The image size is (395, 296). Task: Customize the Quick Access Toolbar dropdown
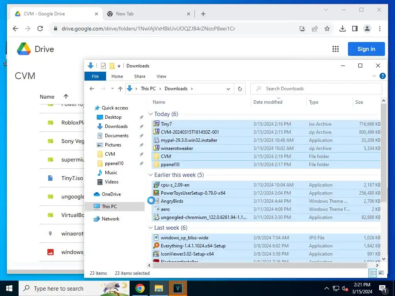[119, 66]
